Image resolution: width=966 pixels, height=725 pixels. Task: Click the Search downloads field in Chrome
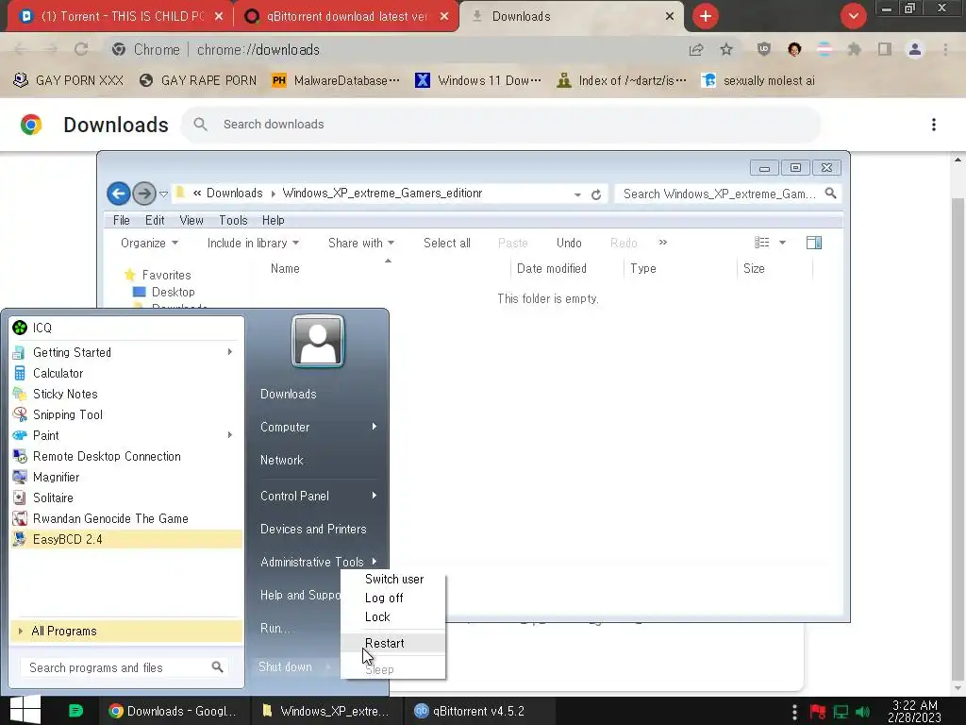point(501,125)
